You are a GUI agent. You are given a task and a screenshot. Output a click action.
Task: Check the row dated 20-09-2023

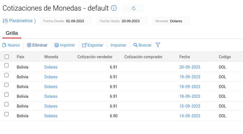[x=6, y=65]
